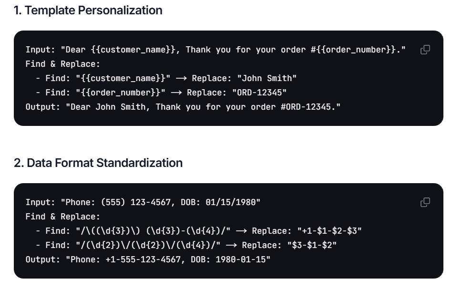Click the Replace value "ORD-12345" after the arrow

[262, 93]
